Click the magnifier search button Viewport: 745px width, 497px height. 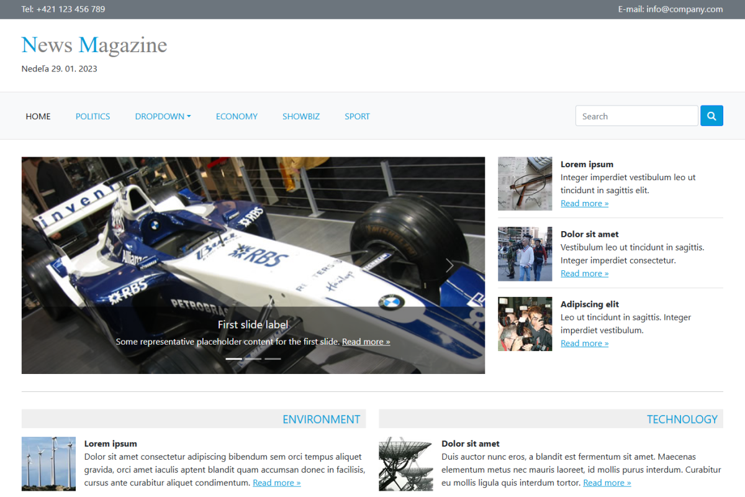point(711,116)
